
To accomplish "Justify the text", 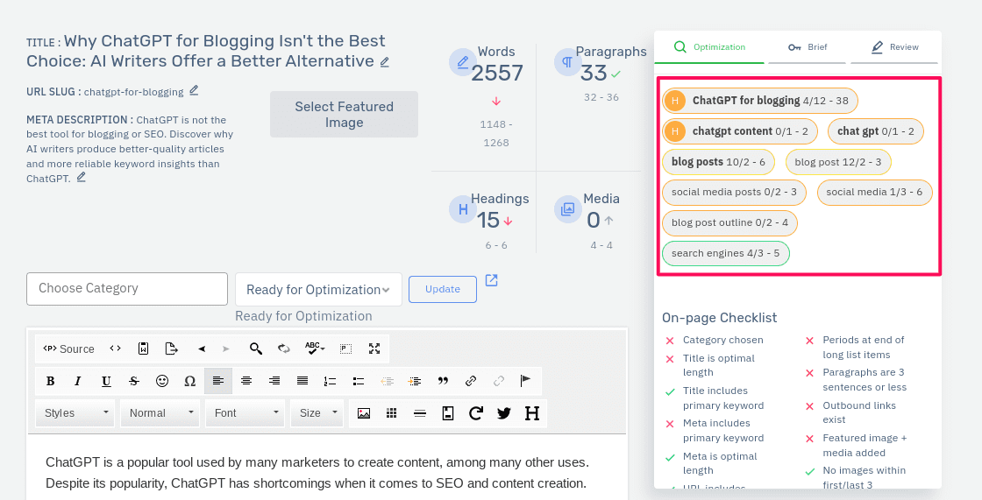I will [302, 381].
